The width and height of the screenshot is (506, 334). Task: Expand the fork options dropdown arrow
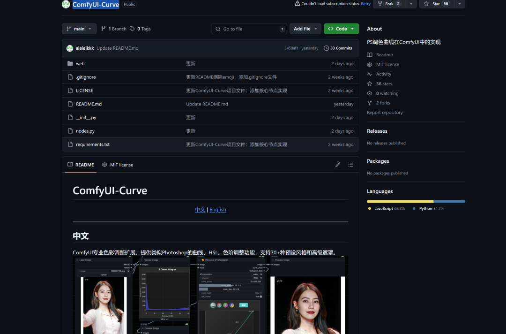411,4
